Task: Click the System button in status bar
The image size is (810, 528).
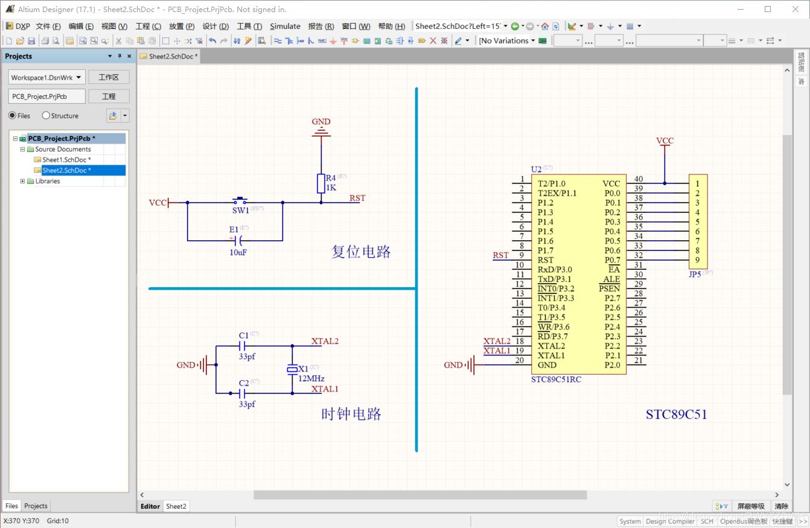Action: pyautogui.click(x=630, y=521)
